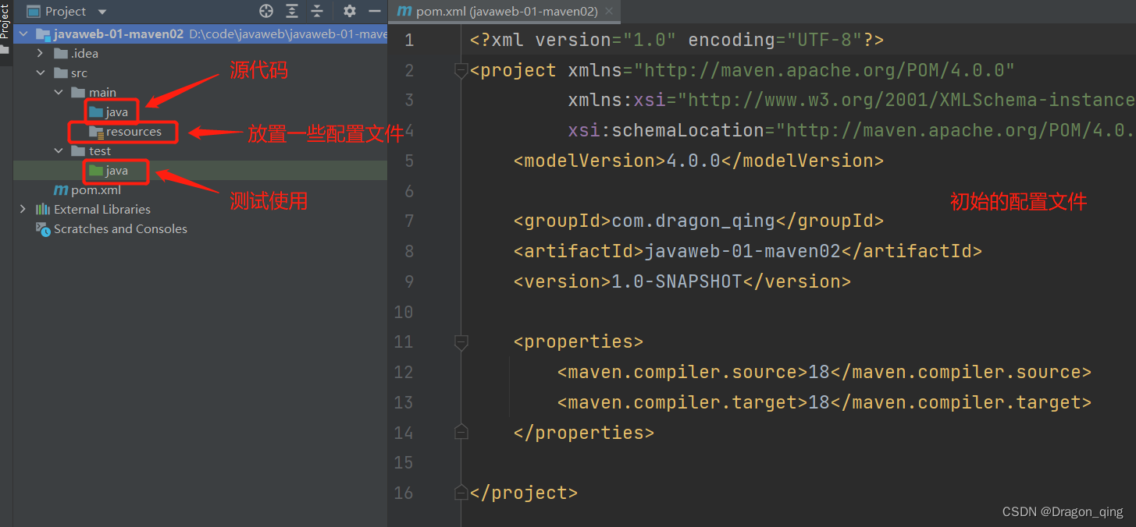Select the test folder in tree
This screenshot has height=527, width=1136.
tap(100, 150)
